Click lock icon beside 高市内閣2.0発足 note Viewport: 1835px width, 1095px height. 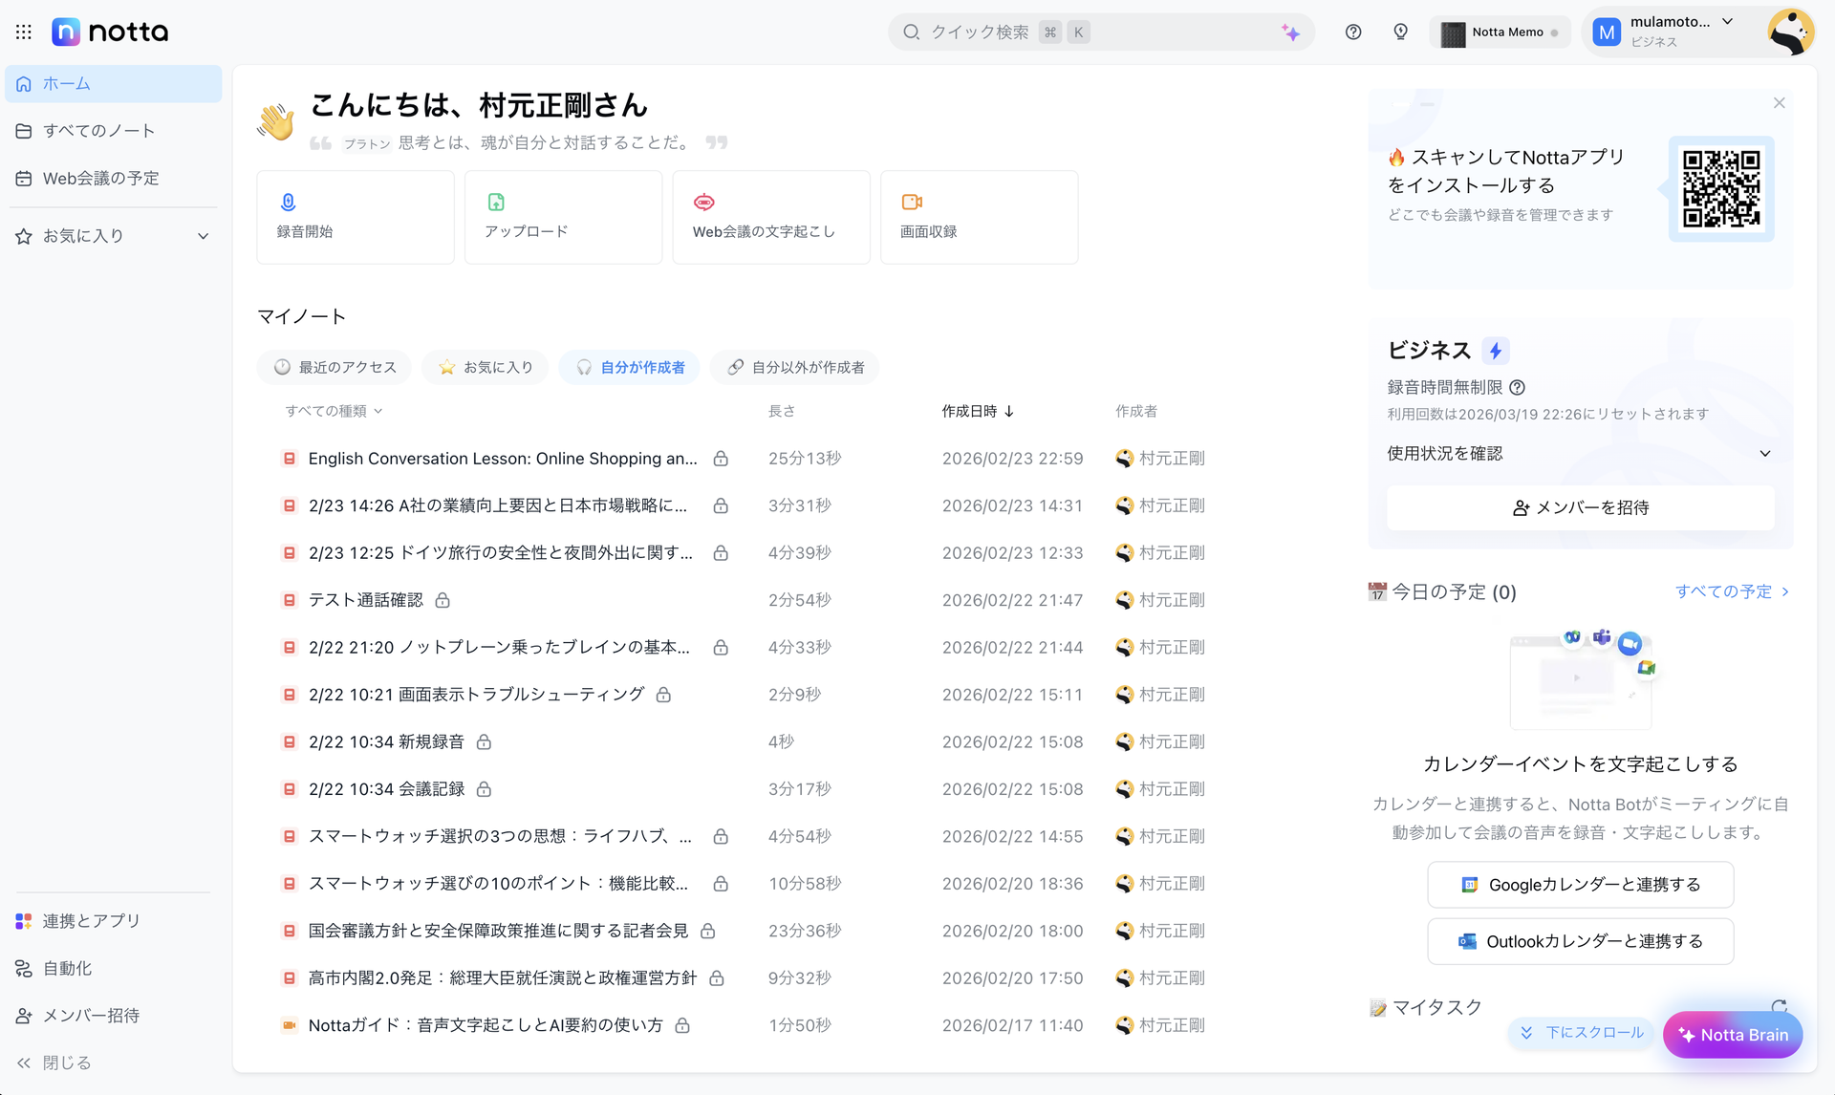click(x=717, y=978)
